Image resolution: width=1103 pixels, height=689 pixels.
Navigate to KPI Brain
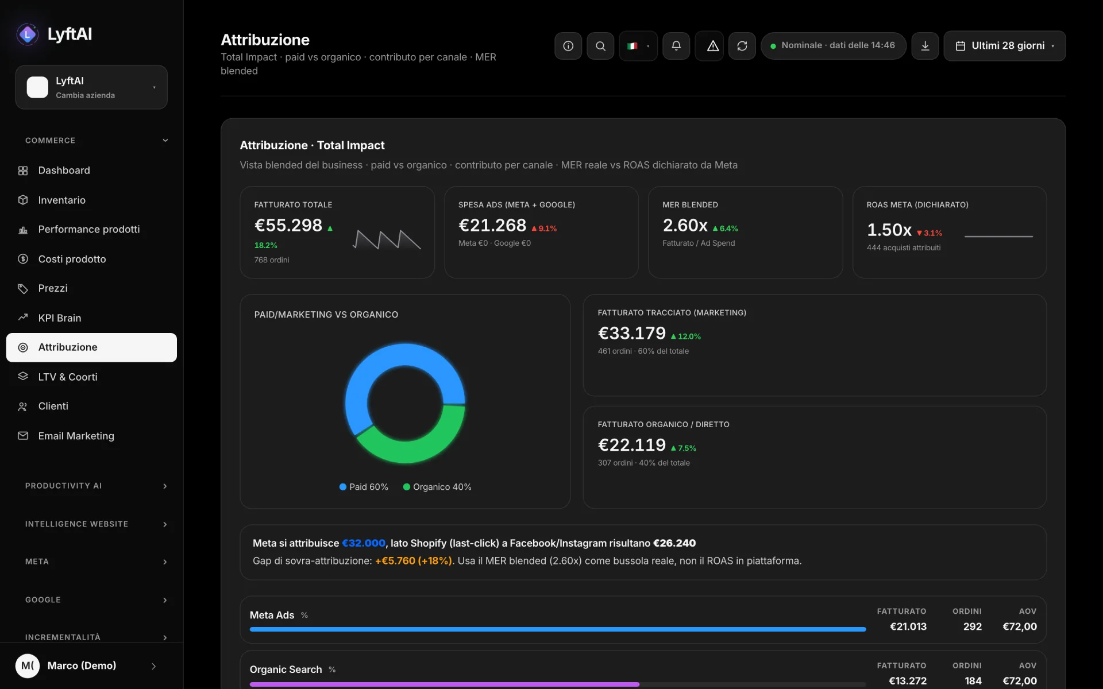pos(91,318)
